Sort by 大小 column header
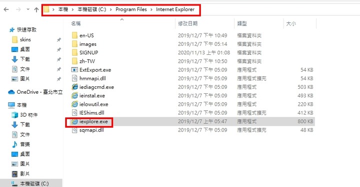 291,23
